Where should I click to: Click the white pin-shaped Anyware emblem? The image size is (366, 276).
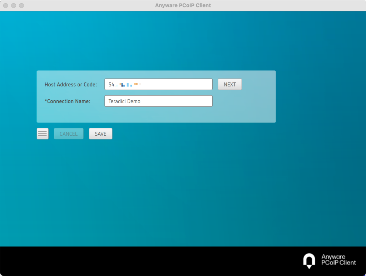click(x=310, y=261)
